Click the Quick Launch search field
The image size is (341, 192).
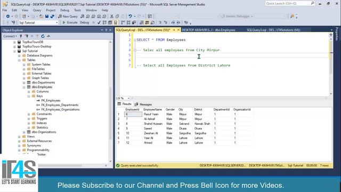coord(288,4)
